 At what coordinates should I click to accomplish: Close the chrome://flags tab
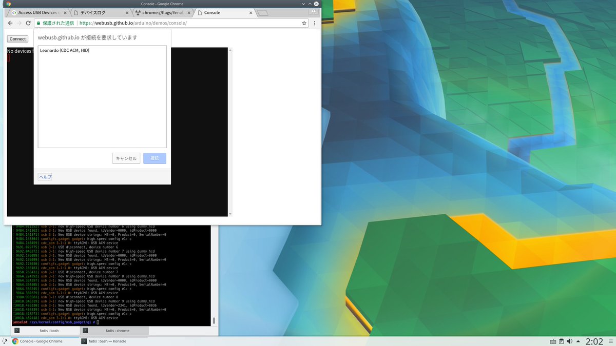click(x=188, y=12)
